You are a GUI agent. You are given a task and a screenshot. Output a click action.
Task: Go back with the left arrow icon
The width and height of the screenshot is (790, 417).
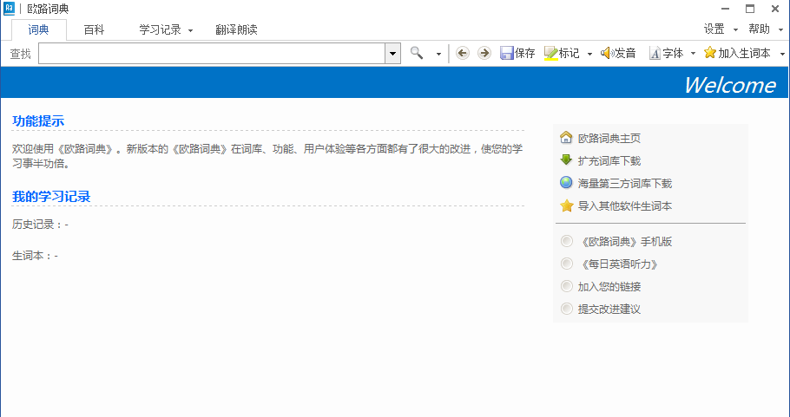point(463,53)
